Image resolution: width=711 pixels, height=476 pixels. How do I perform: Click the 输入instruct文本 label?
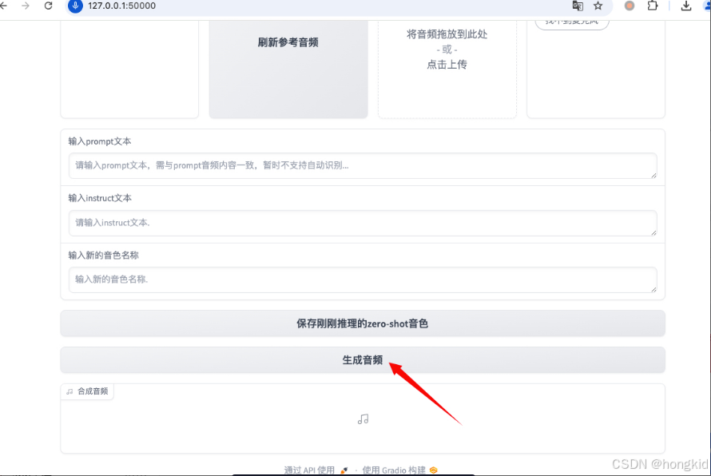tap(100, 198)
